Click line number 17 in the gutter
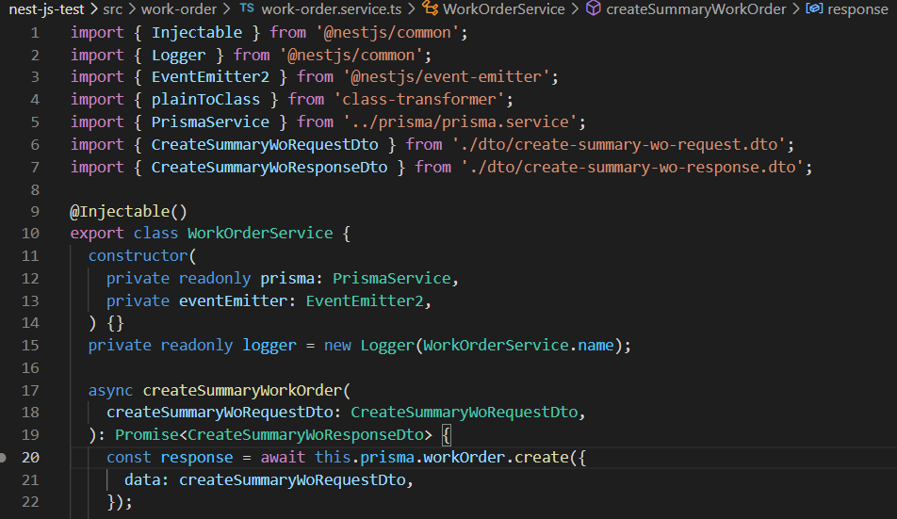The height and width of the screenshot is (519, 897). point(30,391)
